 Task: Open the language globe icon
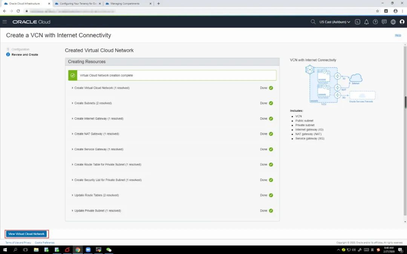click(x=393, y=22)
